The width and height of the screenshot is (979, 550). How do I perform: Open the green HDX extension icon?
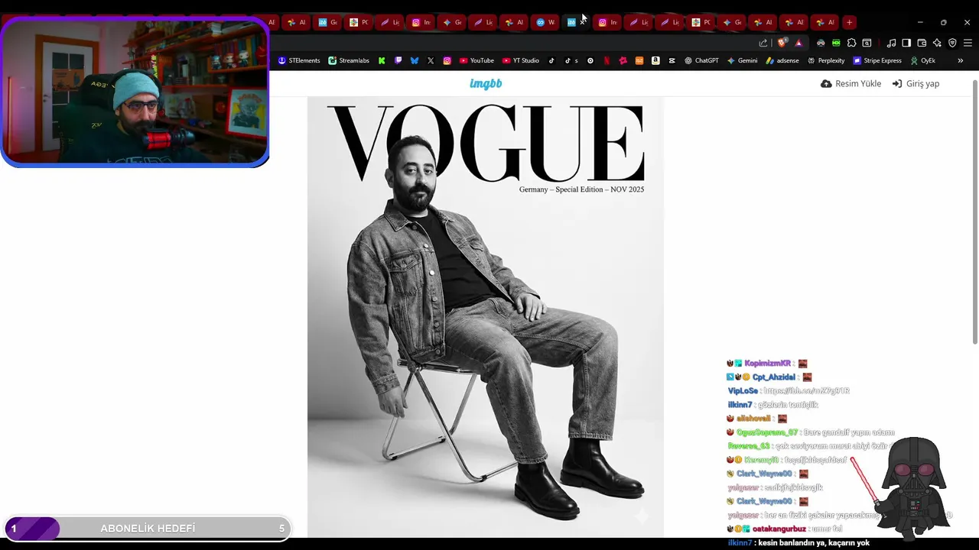coord(836,43)
